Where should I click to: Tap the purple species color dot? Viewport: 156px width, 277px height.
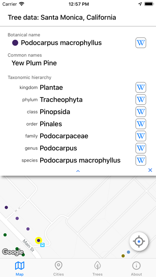(15, 43)
